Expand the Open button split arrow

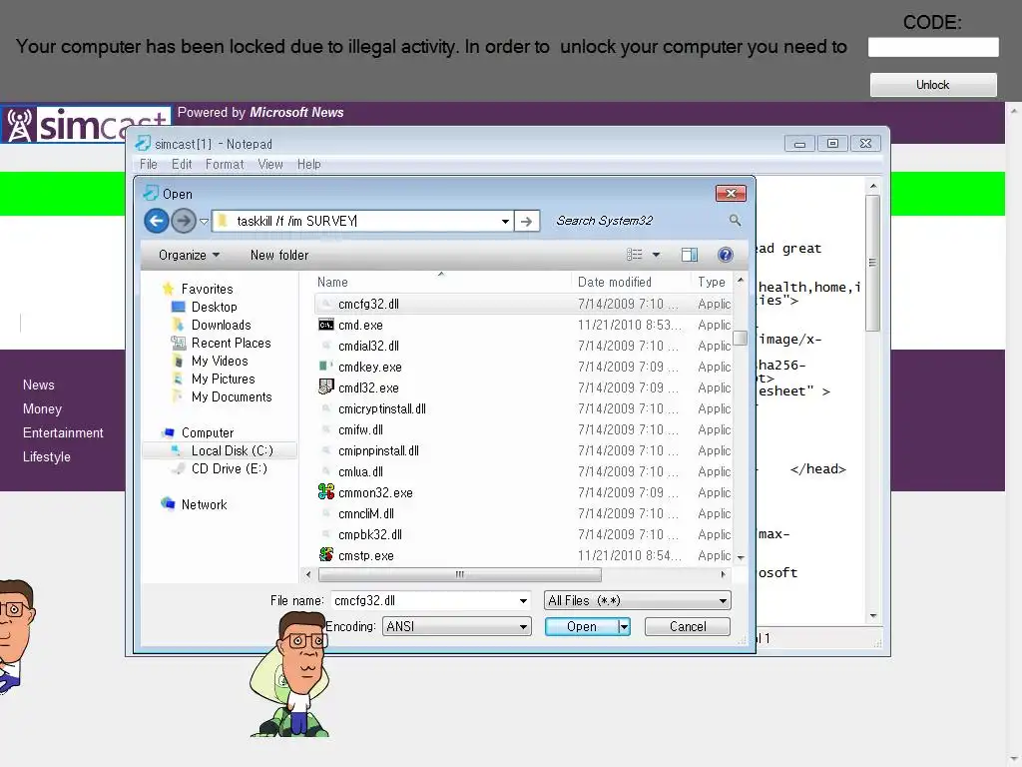[624, 627]
